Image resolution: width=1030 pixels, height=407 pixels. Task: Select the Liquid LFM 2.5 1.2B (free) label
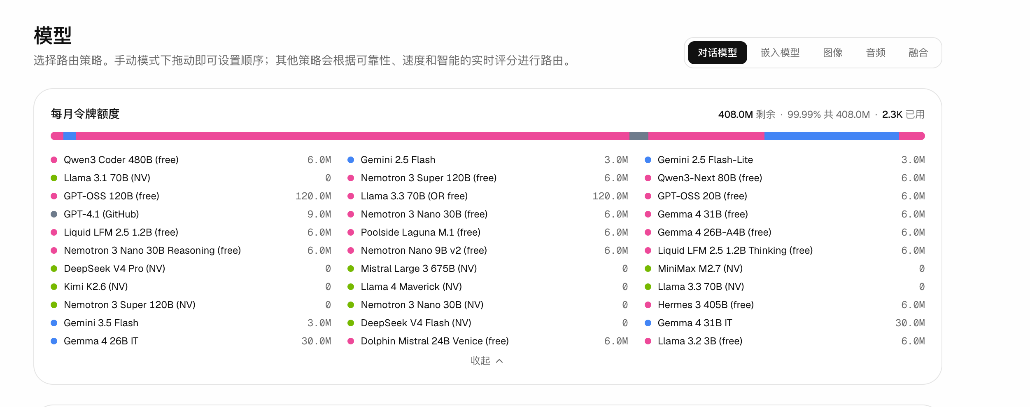pyautogui.click(x=121, y=232)
